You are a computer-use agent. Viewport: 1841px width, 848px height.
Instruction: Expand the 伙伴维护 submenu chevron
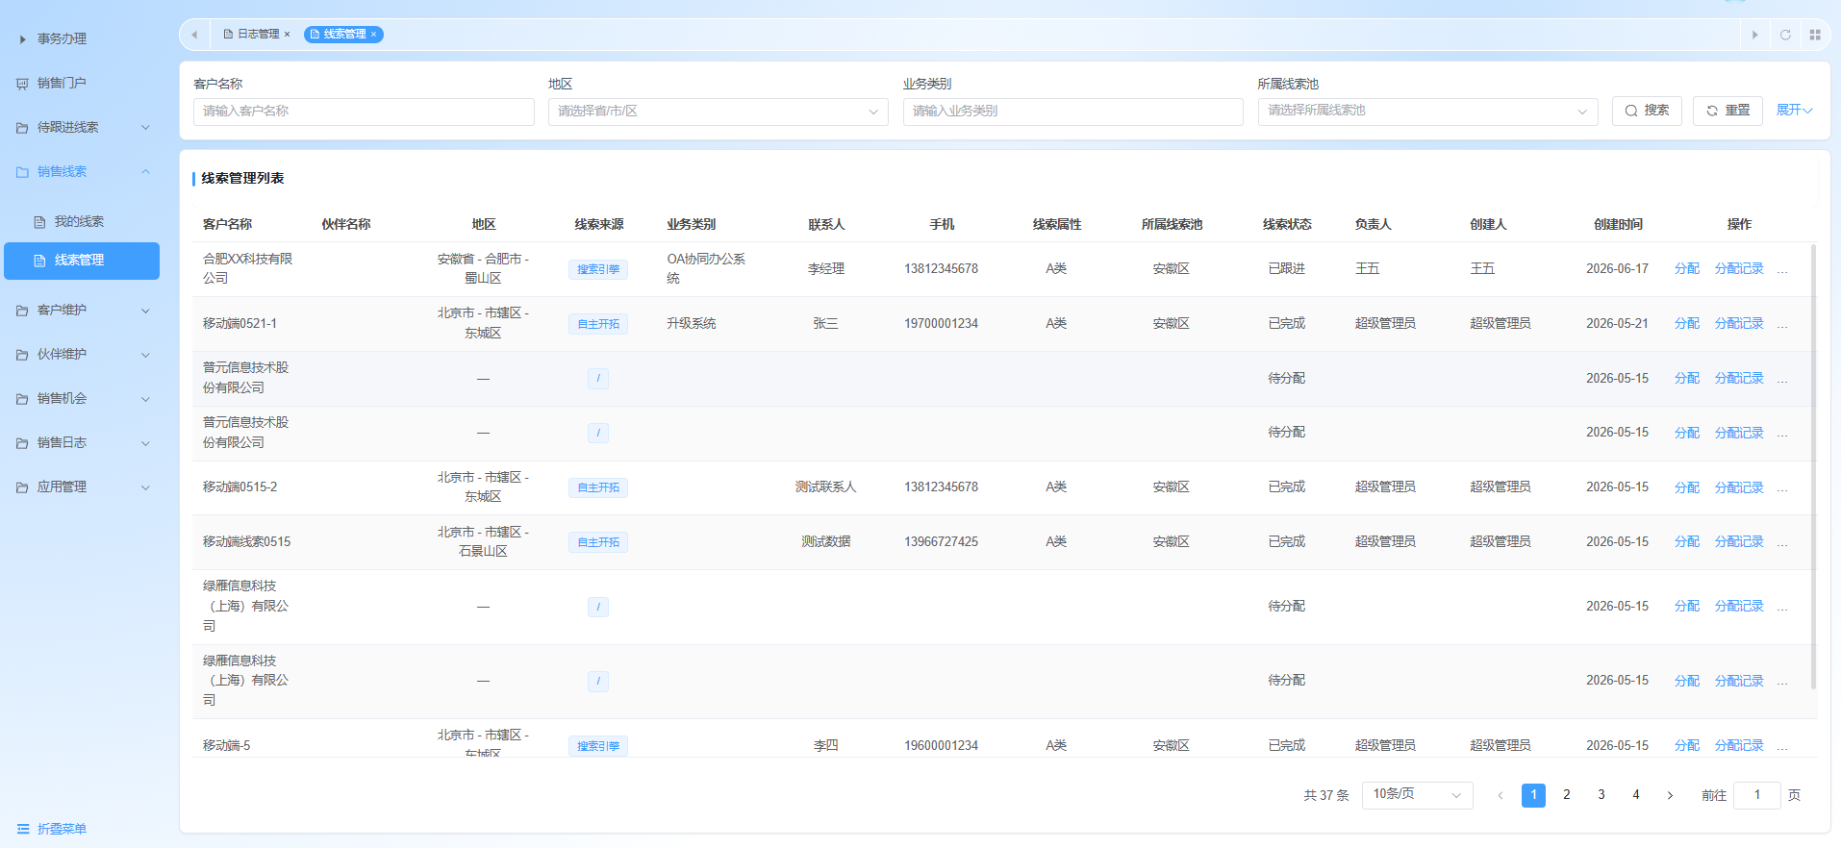click(x=145, y=355)
